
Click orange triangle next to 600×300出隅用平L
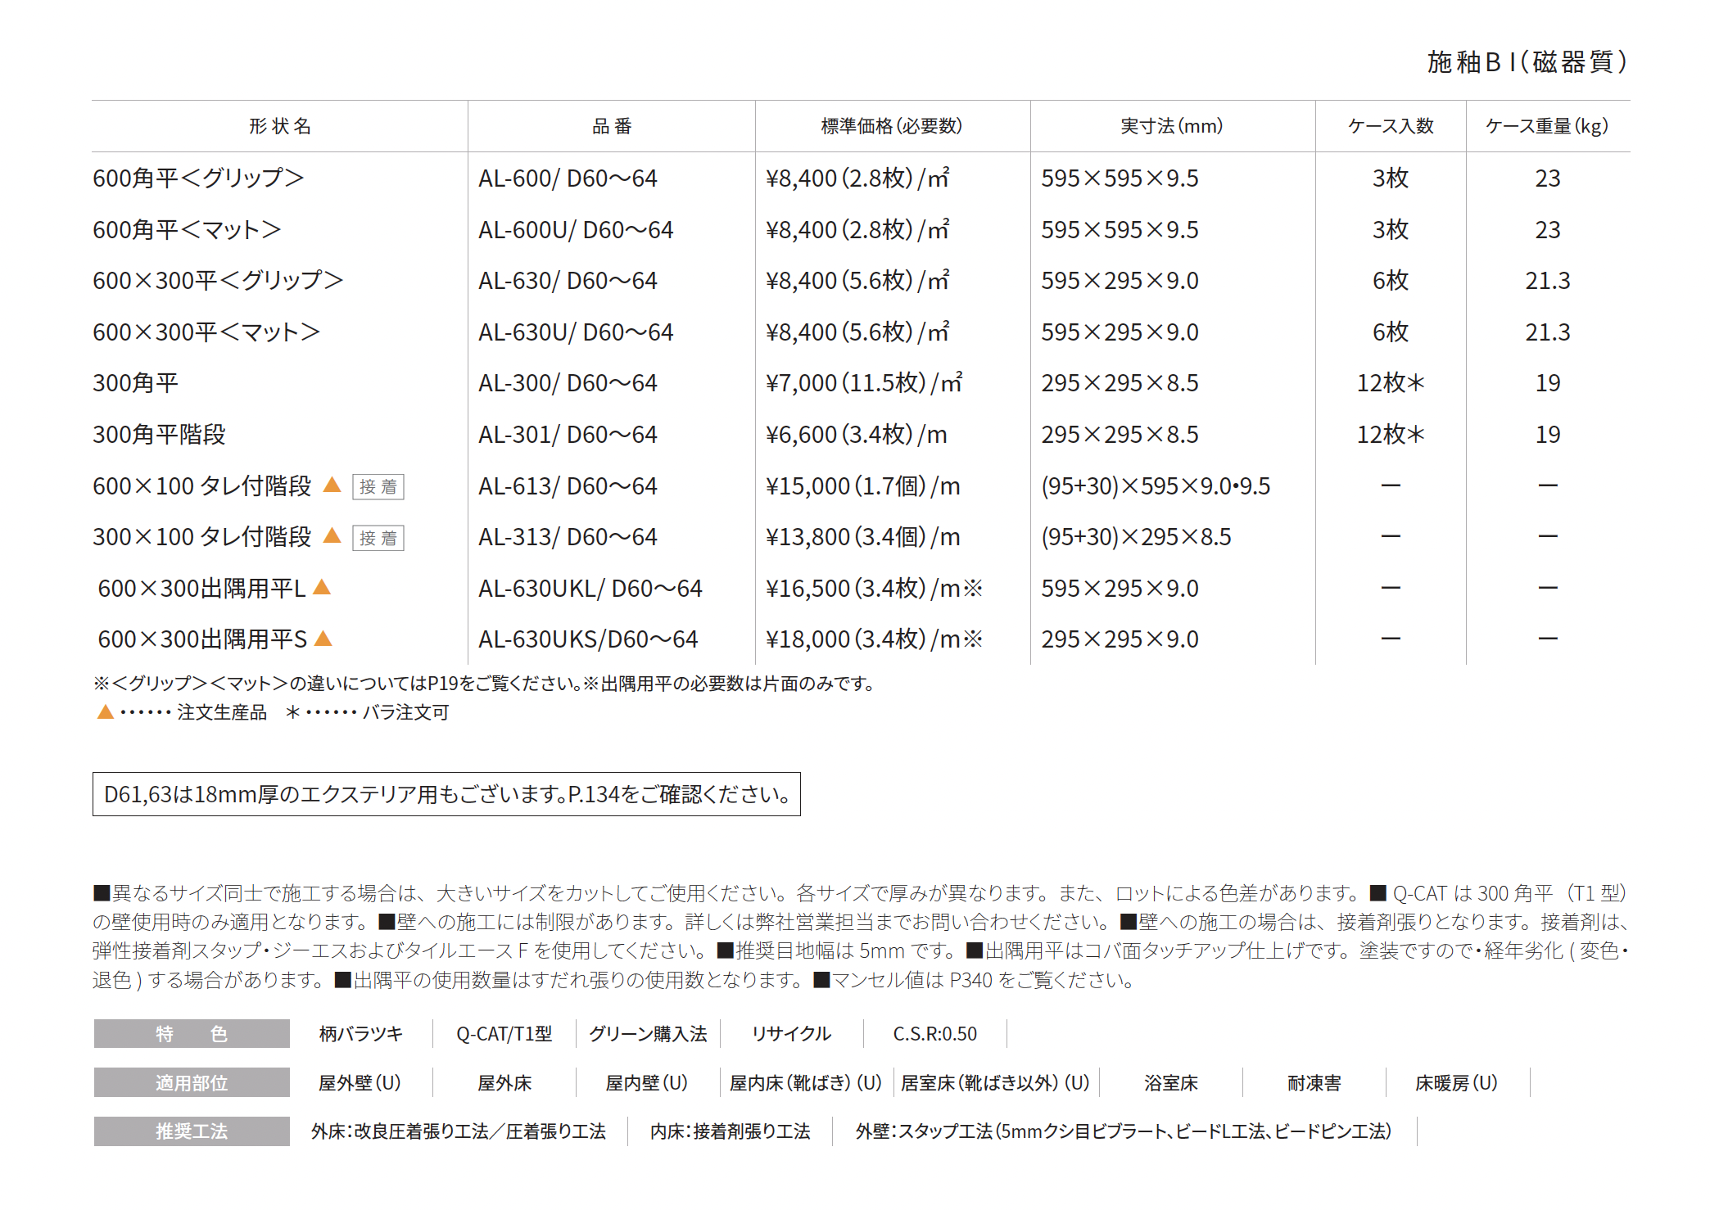(322, 587)
